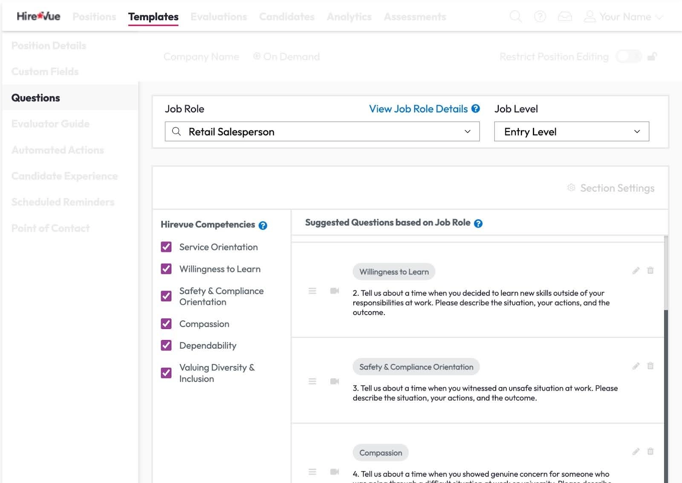Image resolution: width=682 pixels, height=483 pixels.
Task: Click the user profile avatar icon
Action: point(590,17)
